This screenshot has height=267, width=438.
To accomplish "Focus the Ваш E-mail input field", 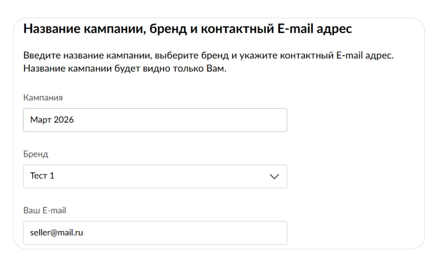I will tap(155, 233).
